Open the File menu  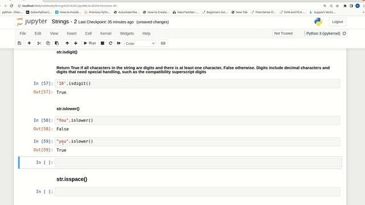click(x=23, y=34)
